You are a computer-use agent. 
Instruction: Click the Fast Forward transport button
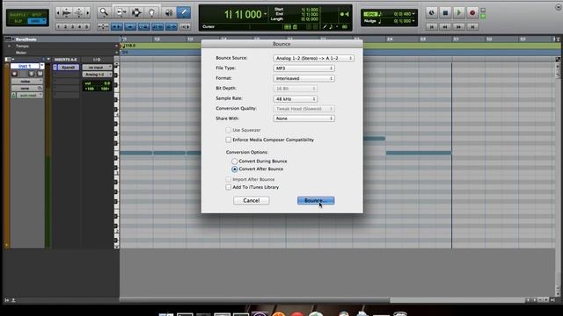tap(459, 27)
